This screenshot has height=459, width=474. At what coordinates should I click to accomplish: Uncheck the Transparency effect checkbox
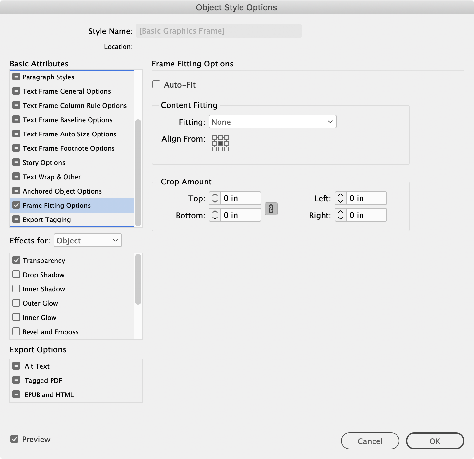pos(16,260)
